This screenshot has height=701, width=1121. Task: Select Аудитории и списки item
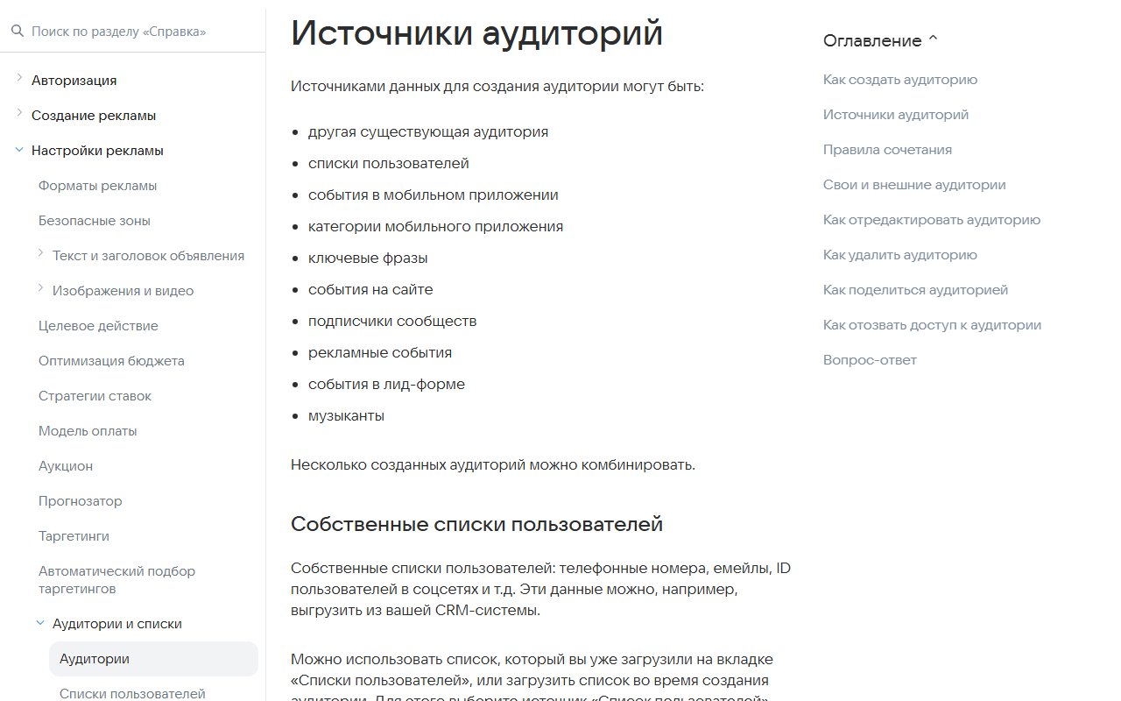[x=117, y=624]
